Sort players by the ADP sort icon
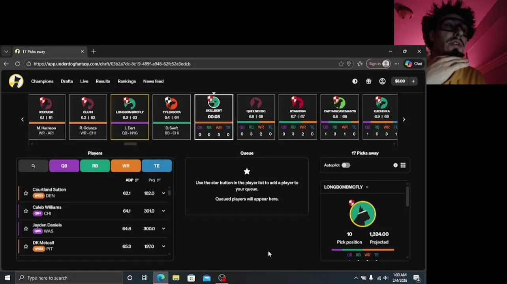This screenshot has width=507, height=284. [137, 180]
